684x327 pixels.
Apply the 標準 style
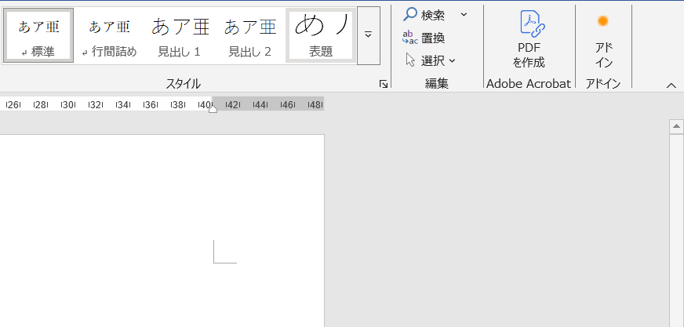click(x=38, y=35)
